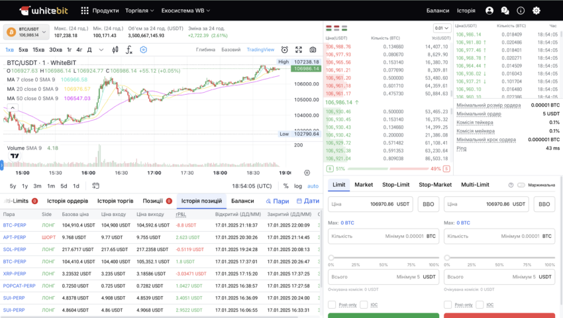Screen dimensions: 563x318
Task: Click the buy amount percentage slider
Action: pyautogui.click(x=384, y=257)
